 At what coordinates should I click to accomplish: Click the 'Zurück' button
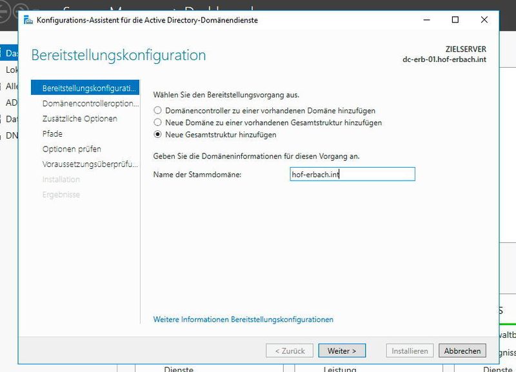point(289,350)
